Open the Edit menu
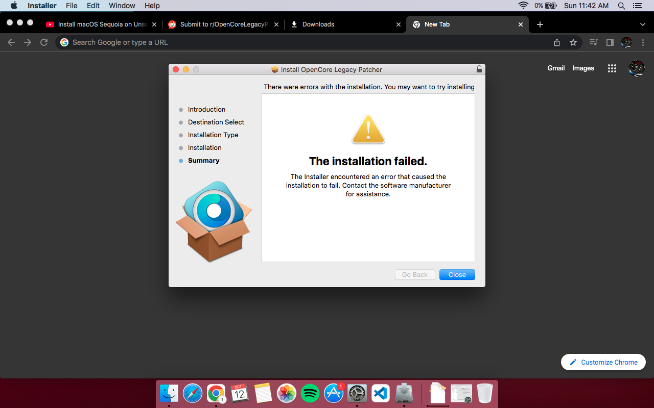The height and width of the screenshot is (408, 654). [x=93, y=6]
